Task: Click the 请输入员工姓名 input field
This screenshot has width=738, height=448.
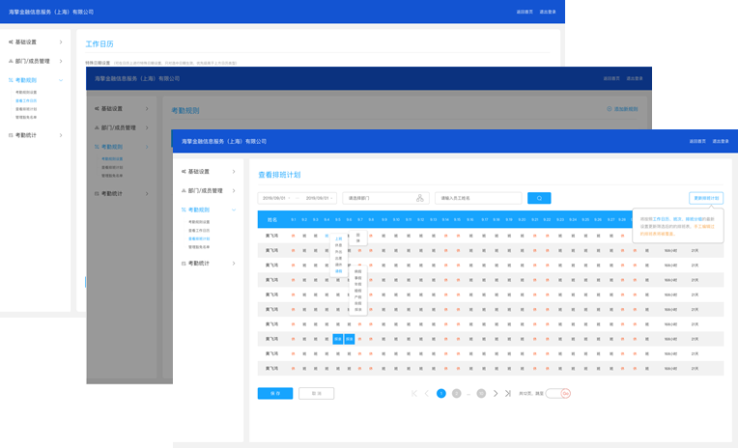Action: point(478,198)
